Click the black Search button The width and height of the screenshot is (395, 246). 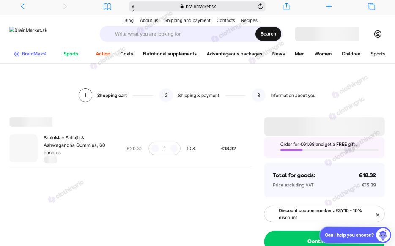[x=268, y=34]
